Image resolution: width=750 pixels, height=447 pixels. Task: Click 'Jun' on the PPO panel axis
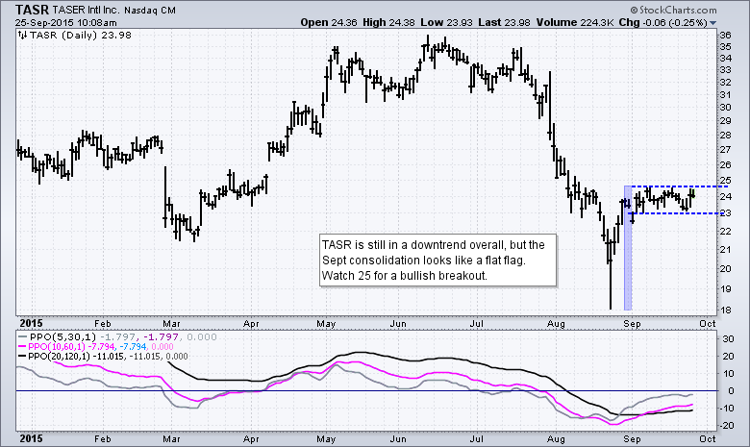tap(398, 439)
